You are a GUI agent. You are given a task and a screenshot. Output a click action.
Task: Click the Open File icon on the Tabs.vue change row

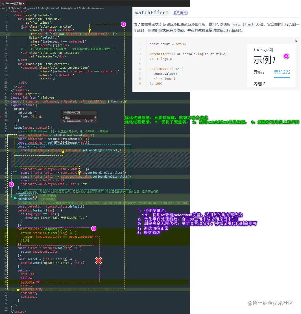click(x=85, y=121)
